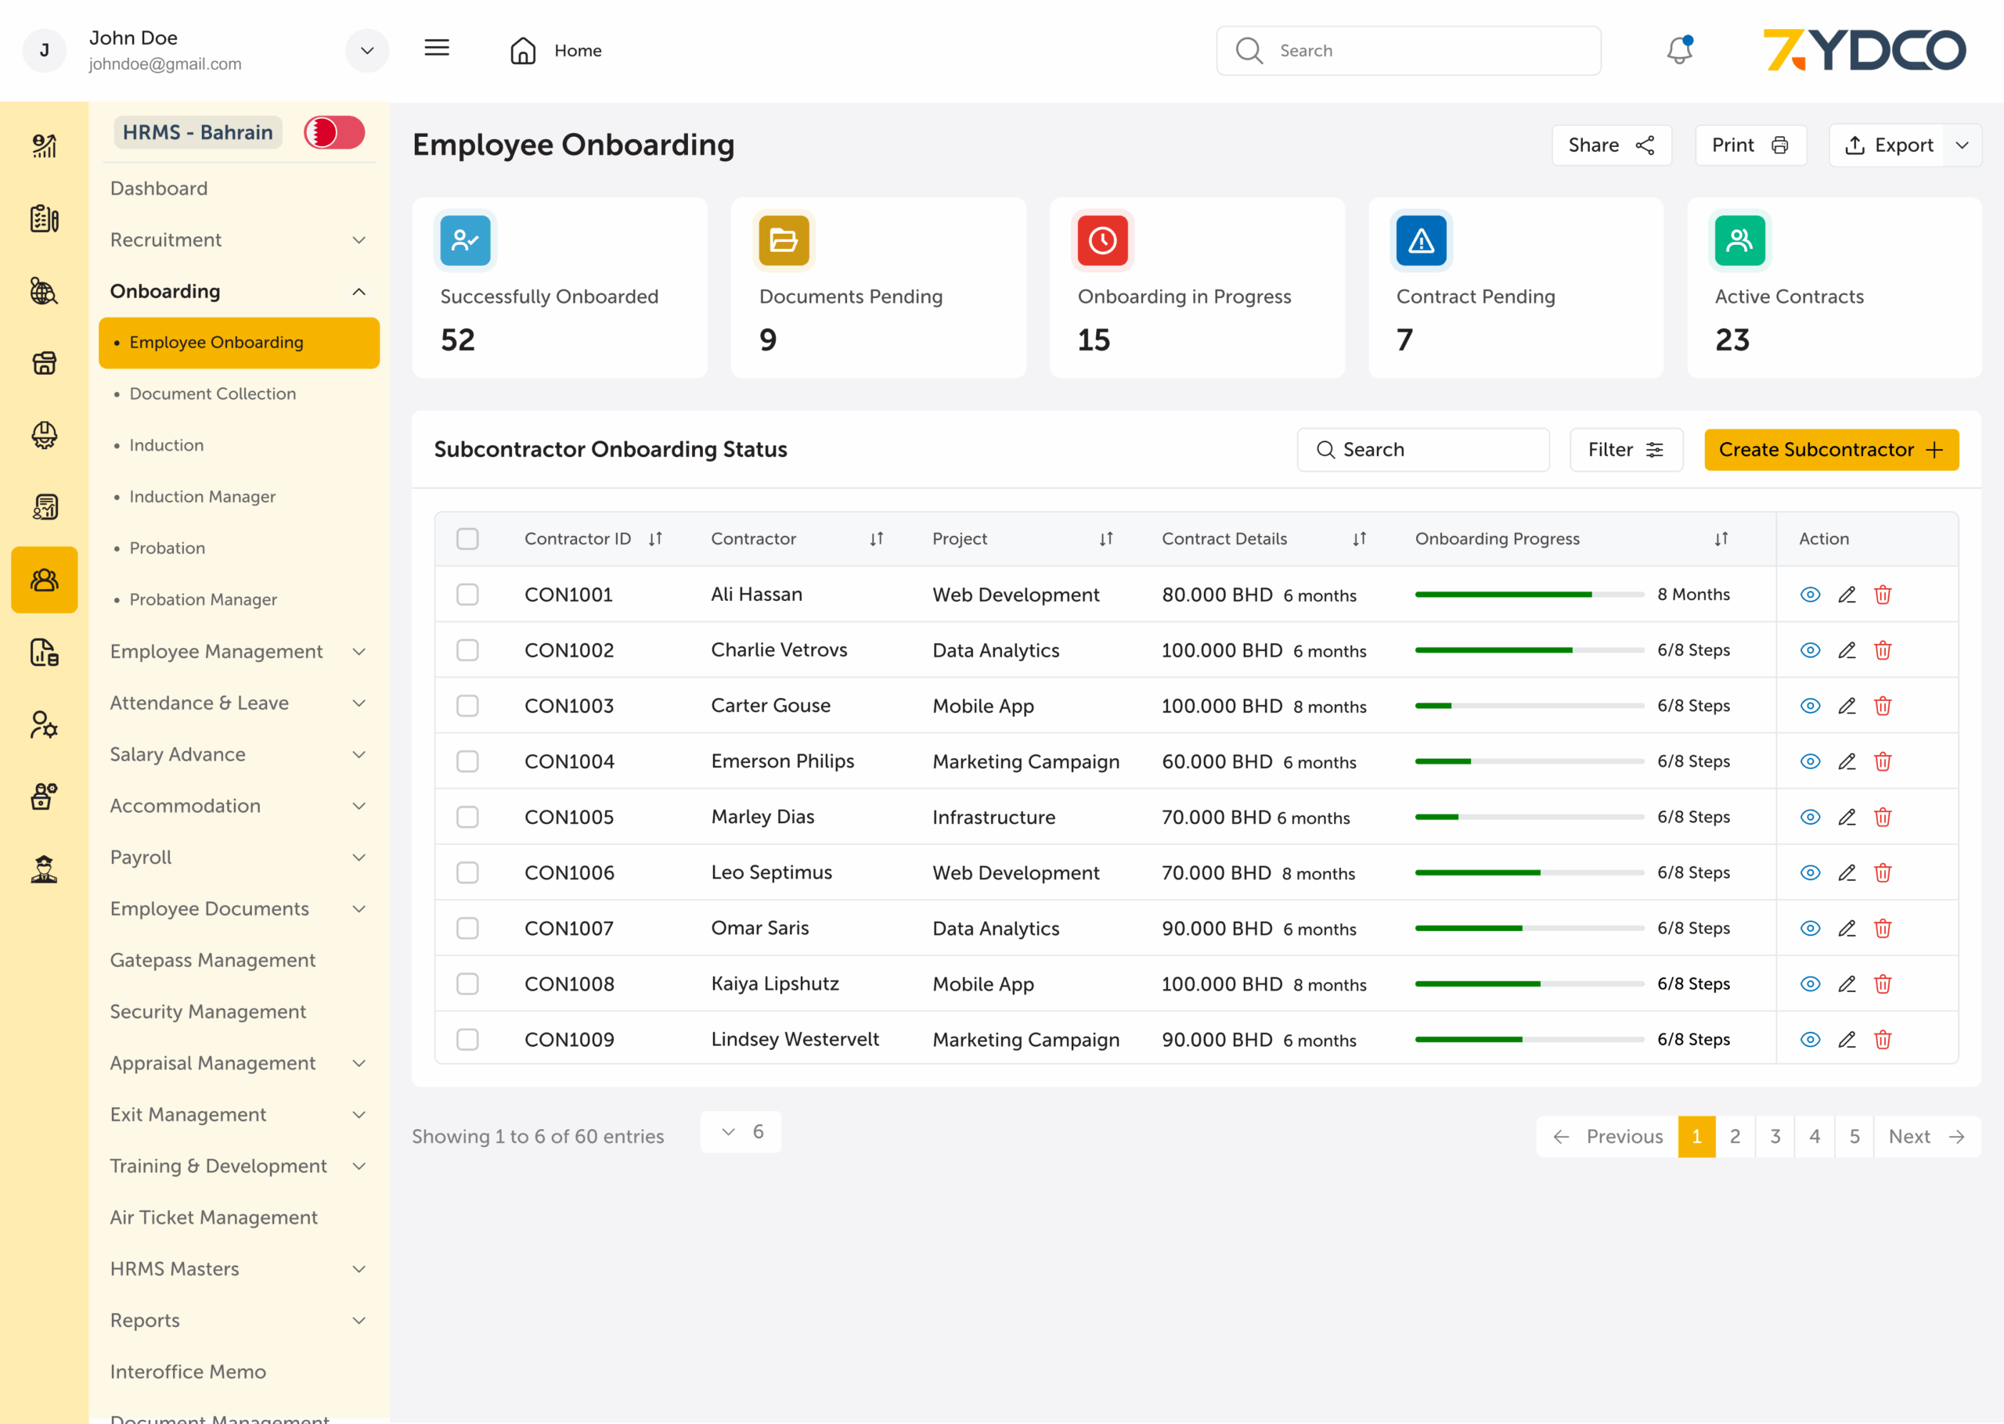Go to pagination page 3
The height and width of the screenshot is (1424, 2004).
[1774, 1136]
